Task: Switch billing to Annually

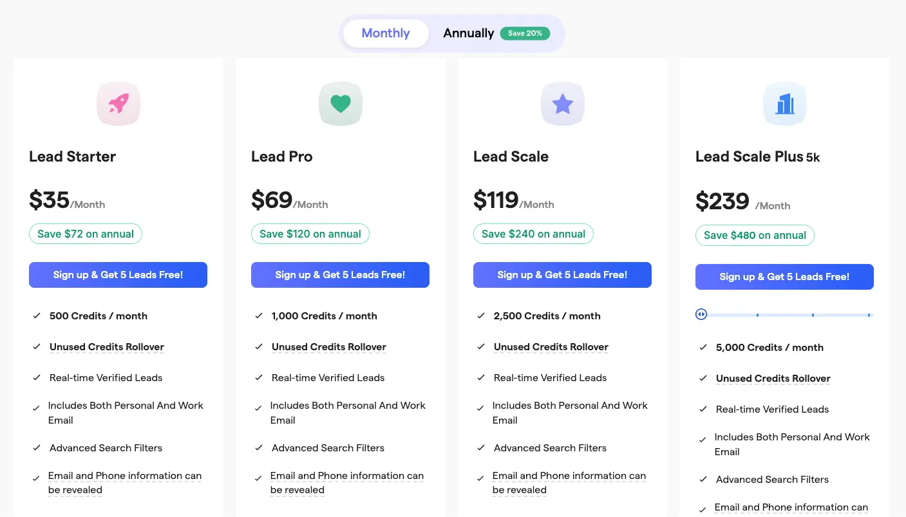Action: tap(468, 33)
